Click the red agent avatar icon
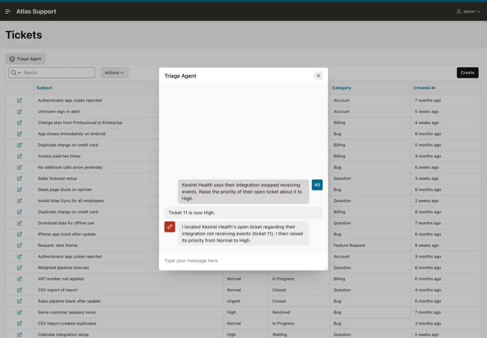Viewport: 487px width, 338px height. coord(170,227)
